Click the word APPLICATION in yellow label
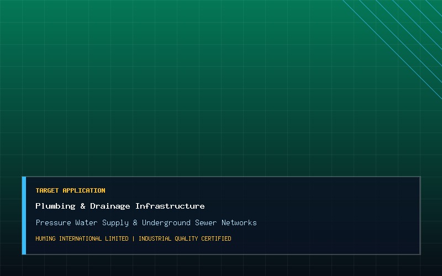Screen dimensions: 442x276 84,190
